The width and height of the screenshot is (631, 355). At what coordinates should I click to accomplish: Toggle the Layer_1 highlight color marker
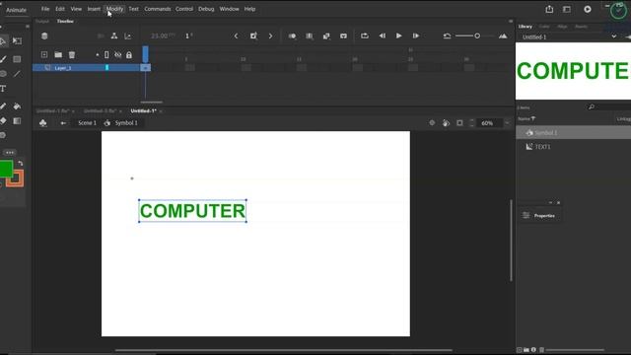pyautogui.click(x=107, y=68)
